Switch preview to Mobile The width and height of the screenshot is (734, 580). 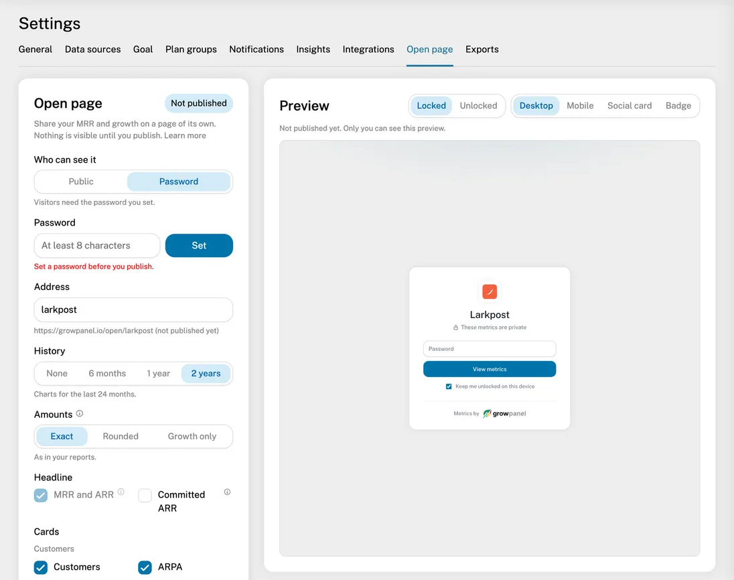580,106
